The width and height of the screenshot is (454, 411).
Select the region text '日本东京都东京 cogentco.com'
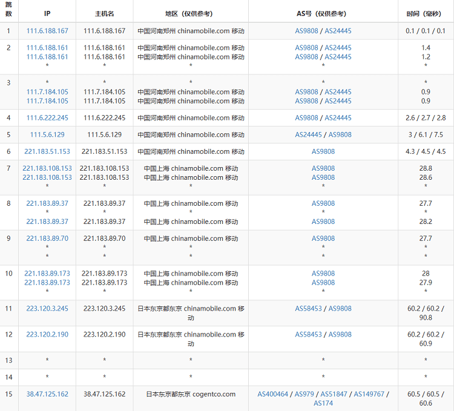(x=191, y=394)
